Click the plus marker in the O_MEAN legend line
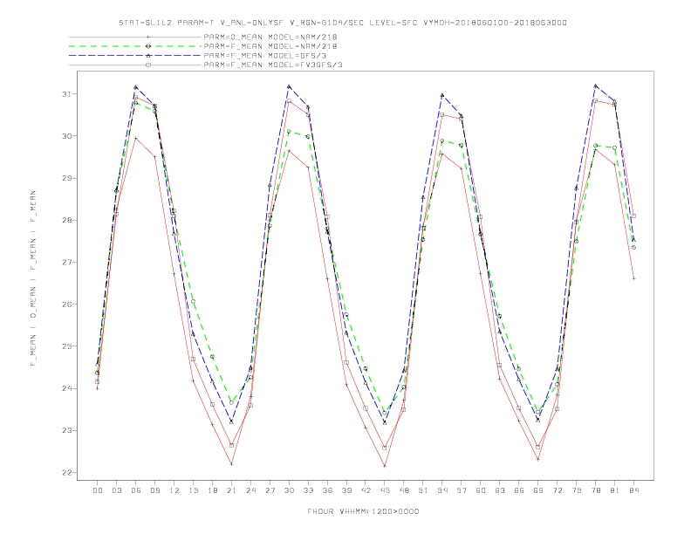 pyautogui.click(x=148, y=37)
